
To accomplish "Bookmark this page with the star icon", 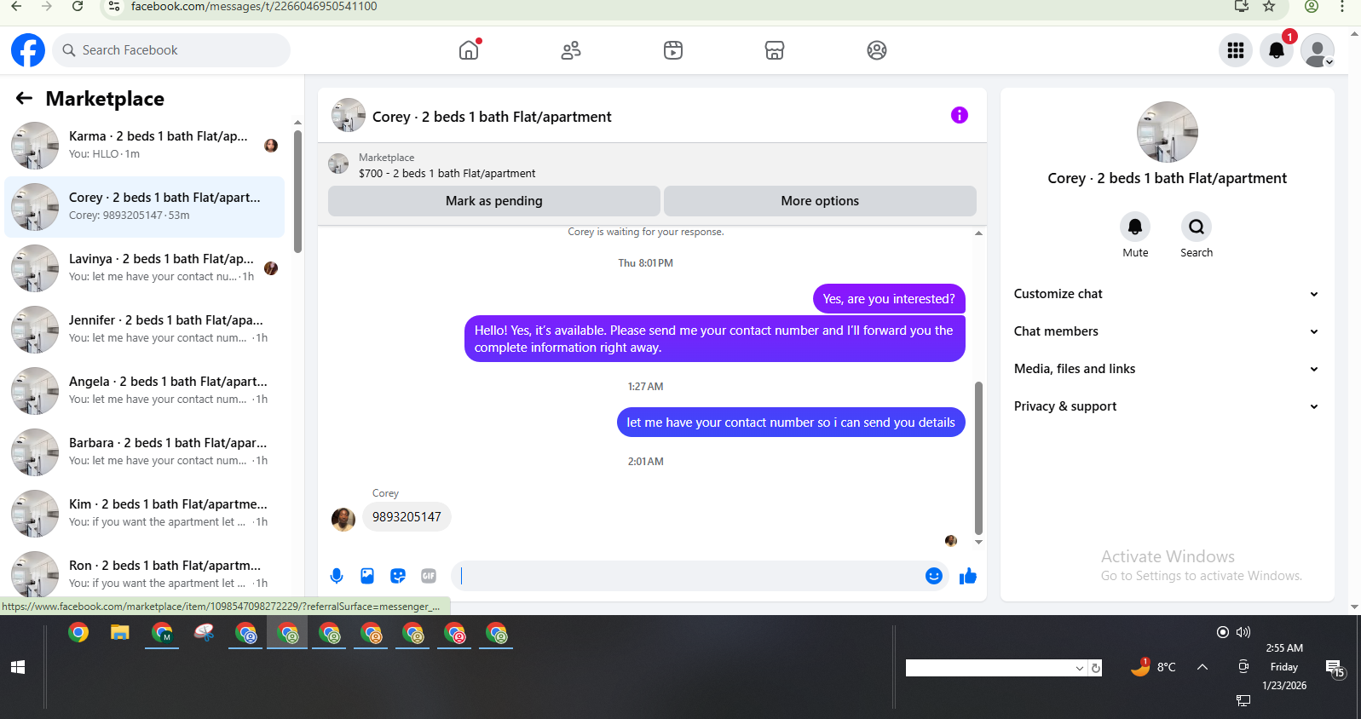I will coord(1269,7).
